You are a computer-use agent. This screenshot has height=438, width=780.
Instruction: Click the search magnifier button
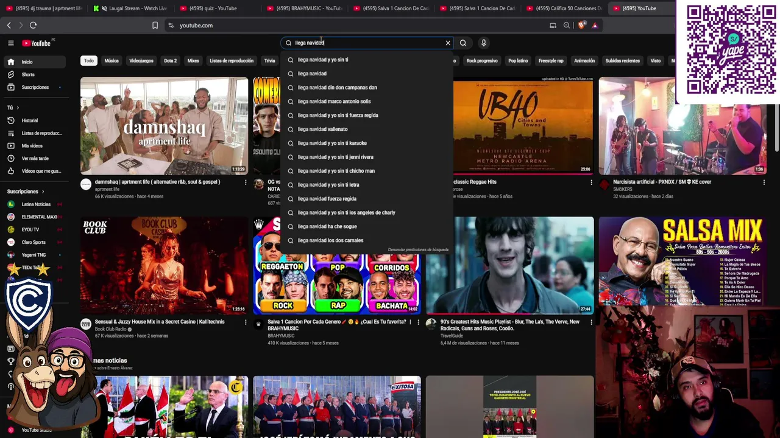pos(463,43)
